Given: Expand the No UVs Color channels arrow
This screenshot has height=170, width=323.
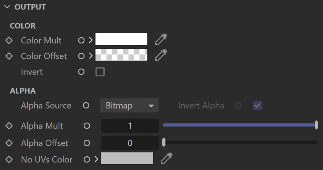Looking at the screenshot, I should 96,159.
